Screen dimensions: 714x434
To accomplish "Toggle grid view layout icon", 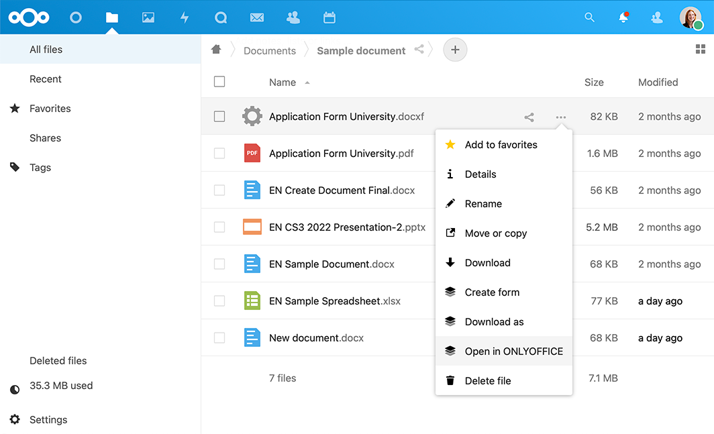I will point(701,50).
